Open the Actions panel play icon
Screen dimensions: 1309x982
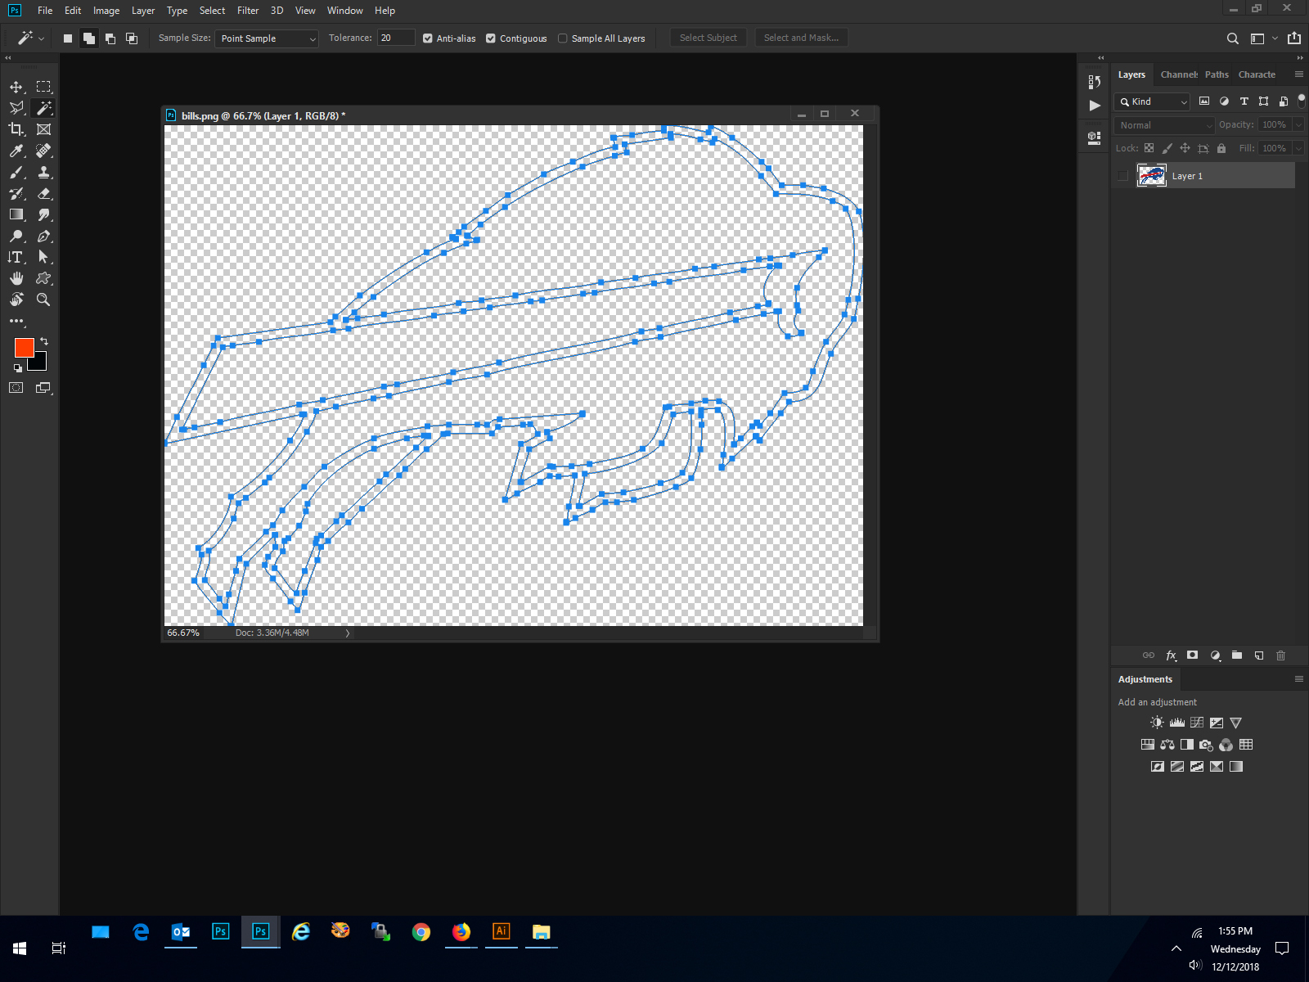[x=1095, y=106]
